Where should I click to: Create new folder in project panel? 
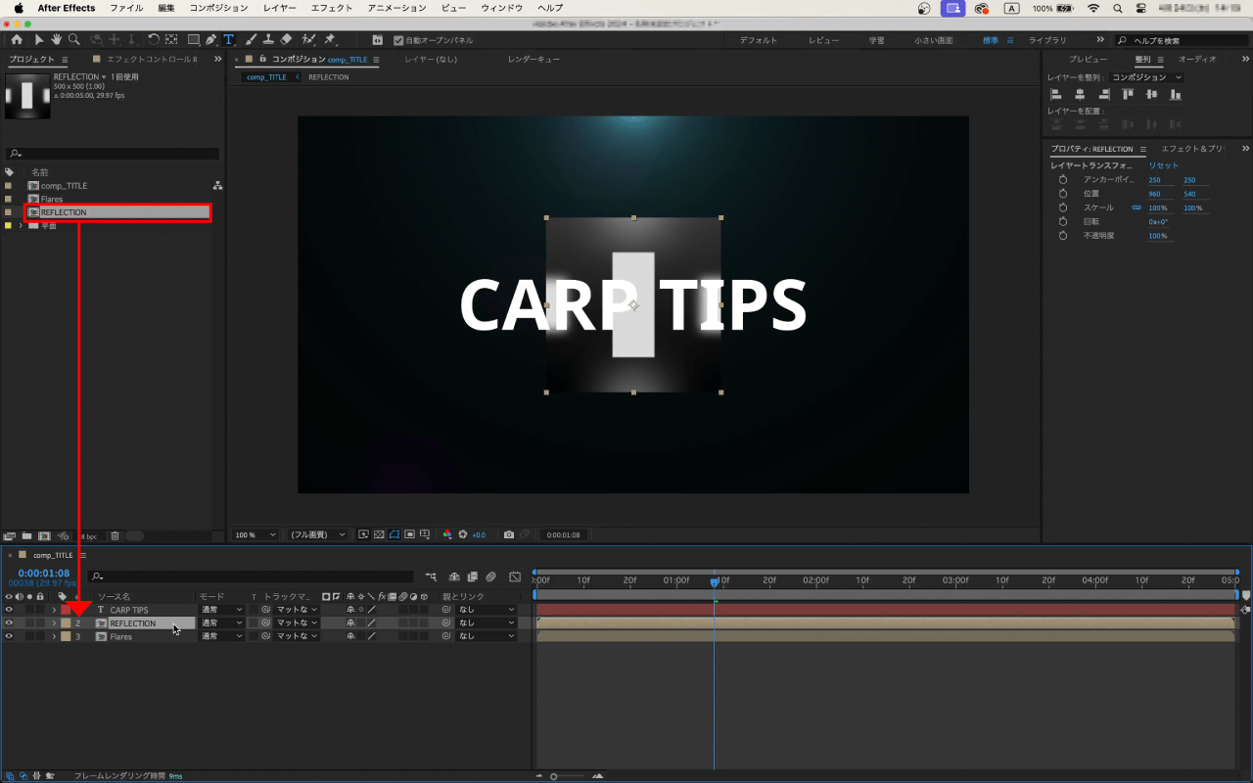[26, 535]
